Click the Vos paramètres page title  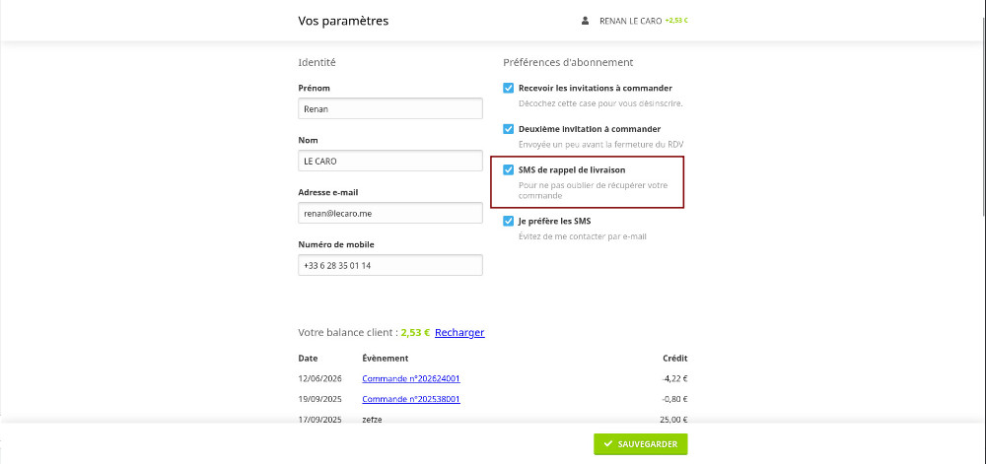[x=343, y=21]
